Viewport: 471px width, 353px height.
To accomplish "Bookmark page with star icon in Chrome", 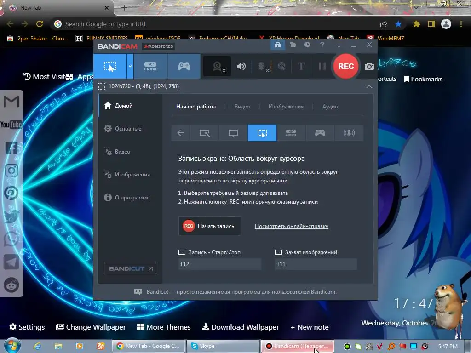I will 398,24.
